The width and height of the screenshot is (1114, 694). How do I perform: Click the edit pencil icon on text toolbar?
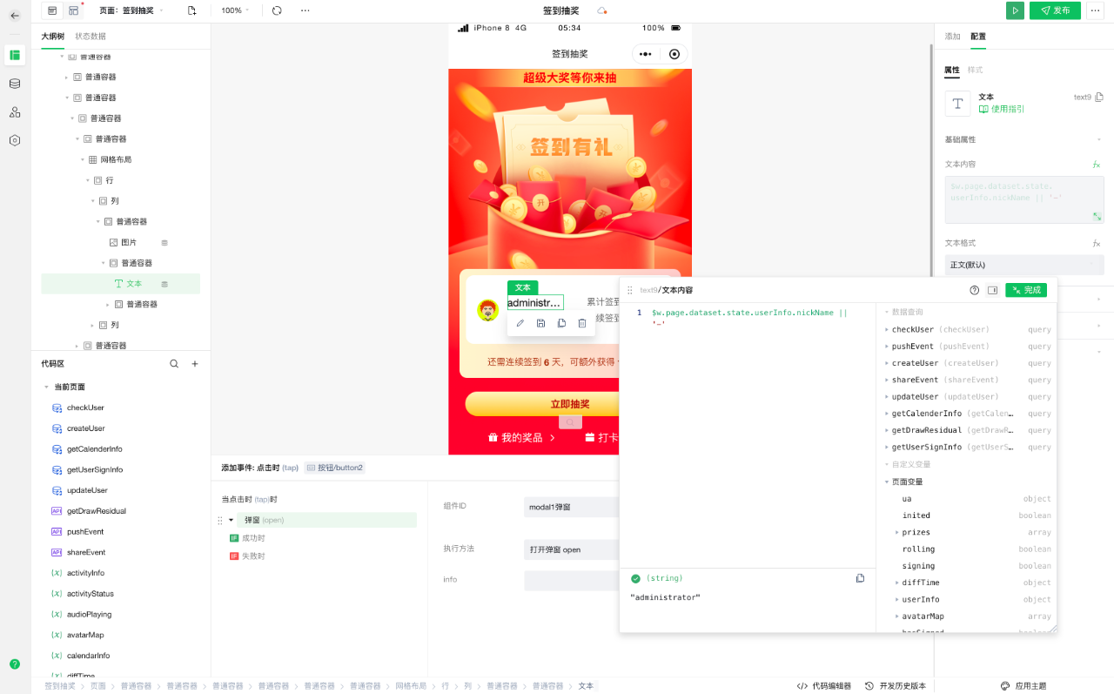(x=520, y=323)
